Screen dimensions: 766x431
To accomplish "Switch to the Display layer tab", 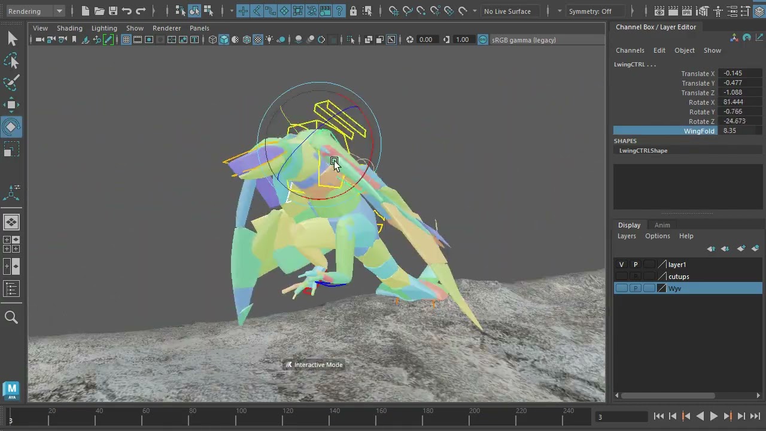I will [x=629, y=225].
